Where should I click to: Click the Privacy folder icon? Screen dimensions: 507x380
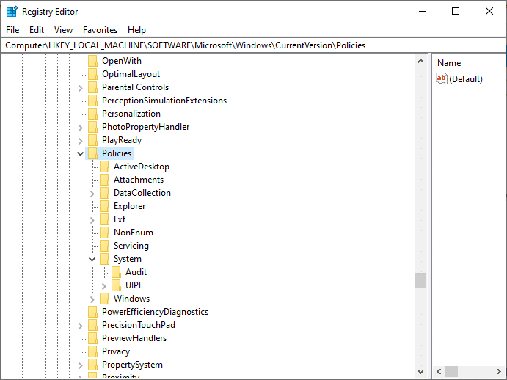point(92,351)
